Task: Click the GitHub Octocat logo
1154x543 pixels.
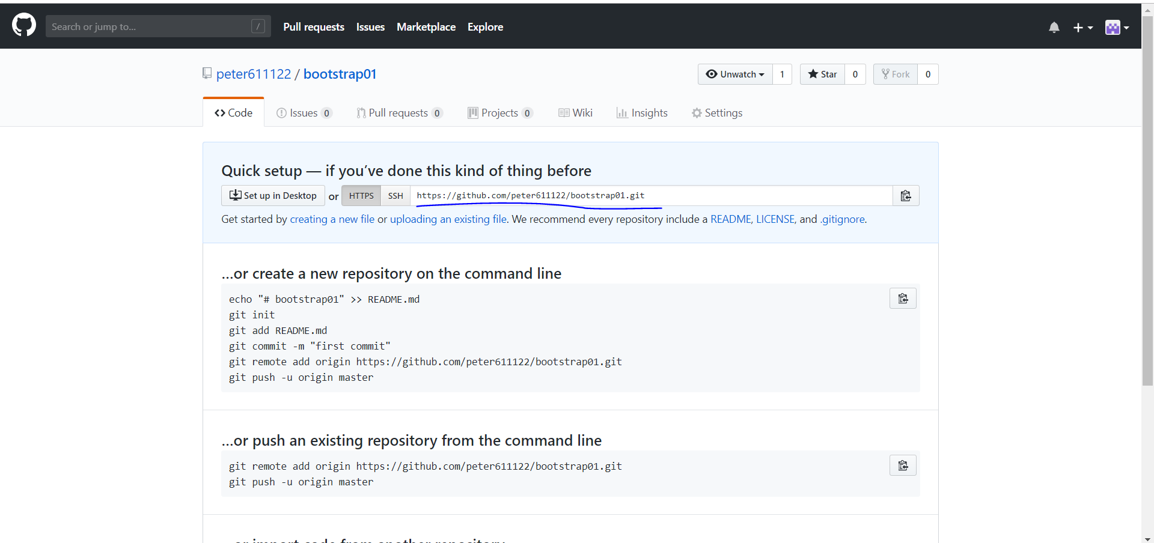Action: click(x=24, y=26)
